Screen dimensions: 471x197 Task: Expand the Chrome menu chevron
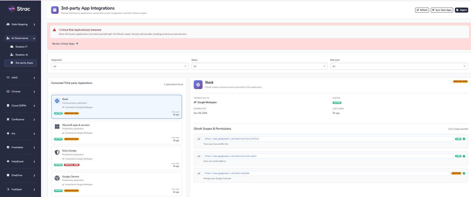(34, 92)
